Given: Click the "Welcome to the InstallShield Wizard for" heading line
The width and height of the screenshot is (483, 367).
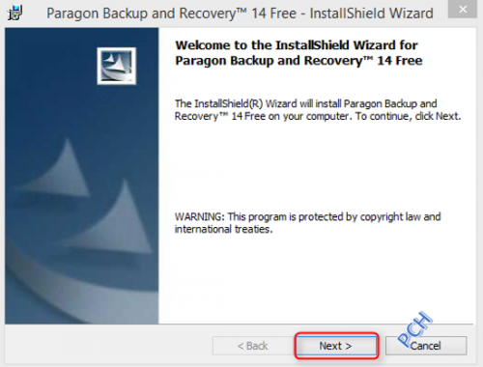Looking at the screenshot, I should click(x=297, y=45).
